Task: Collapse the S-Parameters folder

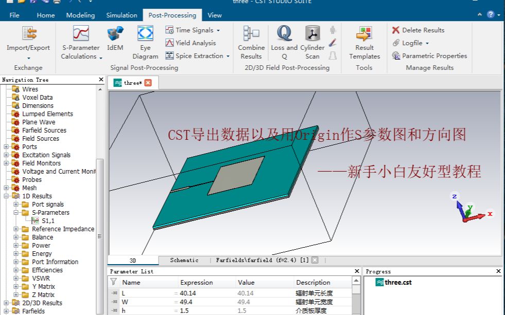Action: coord(16,212)
